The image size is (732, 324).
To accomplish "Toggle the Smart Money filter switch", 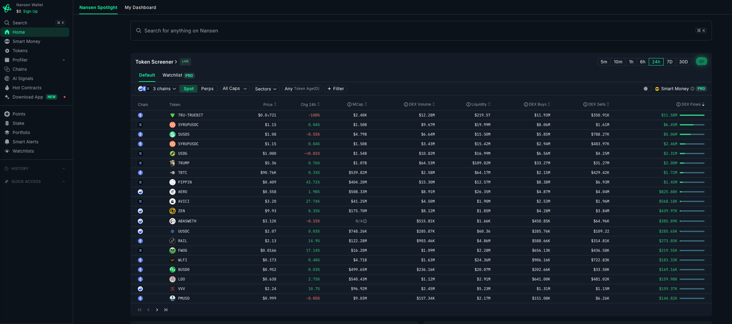I will click(647, 89).
